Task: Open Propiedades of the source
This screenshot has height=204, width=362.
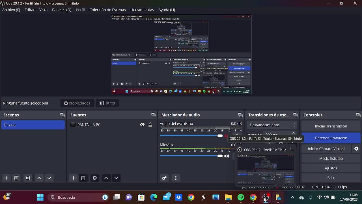Action: (77, 103)
